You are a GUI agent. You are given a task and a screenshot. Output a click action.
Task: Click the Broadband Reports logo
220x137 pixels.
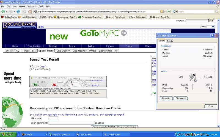tap(19, 25)
